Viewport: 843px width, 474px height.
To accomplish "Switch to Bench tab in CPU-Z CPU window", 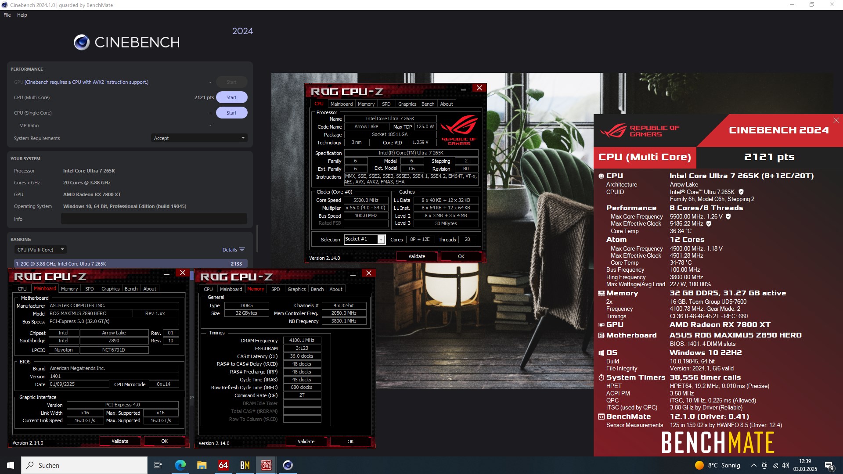I will coord(428,104).
